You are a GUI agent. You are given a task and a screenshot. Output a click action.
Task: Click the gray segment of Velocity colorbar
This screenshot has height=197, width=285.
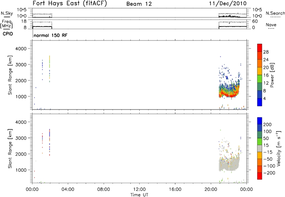pos(260,148)
